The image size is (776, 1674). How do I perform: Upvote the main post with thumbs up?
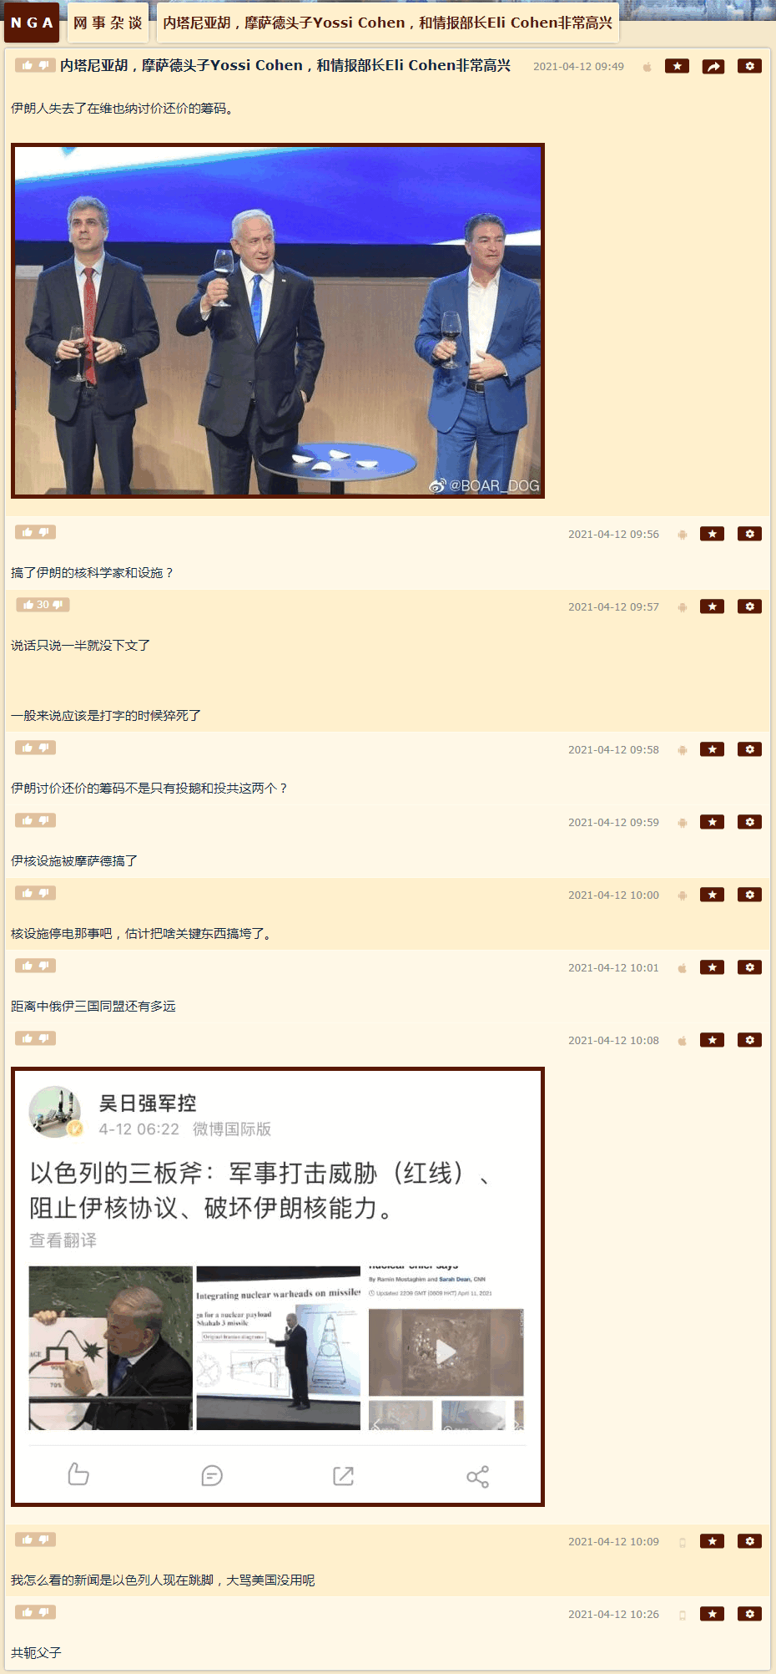(27, 65)
